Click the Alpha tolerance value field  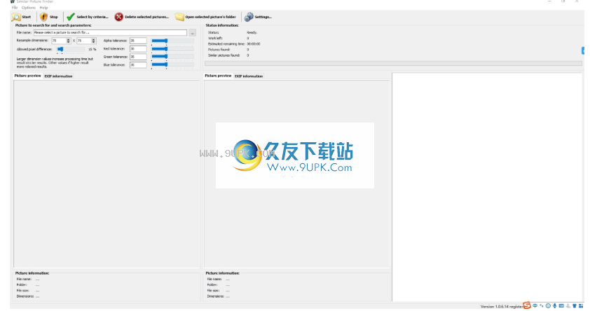point(138,41)
